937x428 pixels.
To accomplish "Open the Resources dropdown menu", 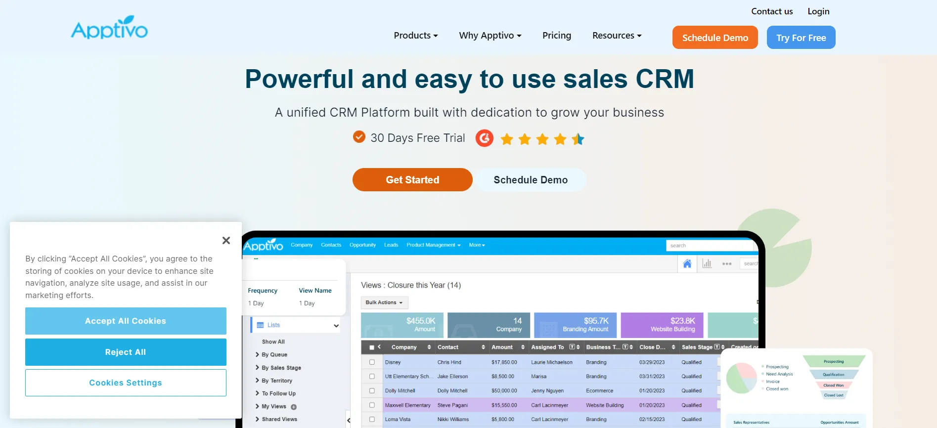I will click(x=617, y=36).
